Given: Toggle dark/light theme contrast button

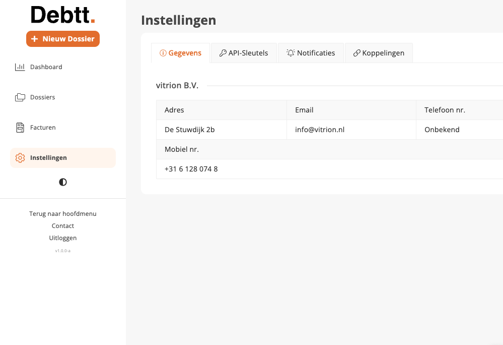Looking at the screenshot, I should [x=63, y=182].
